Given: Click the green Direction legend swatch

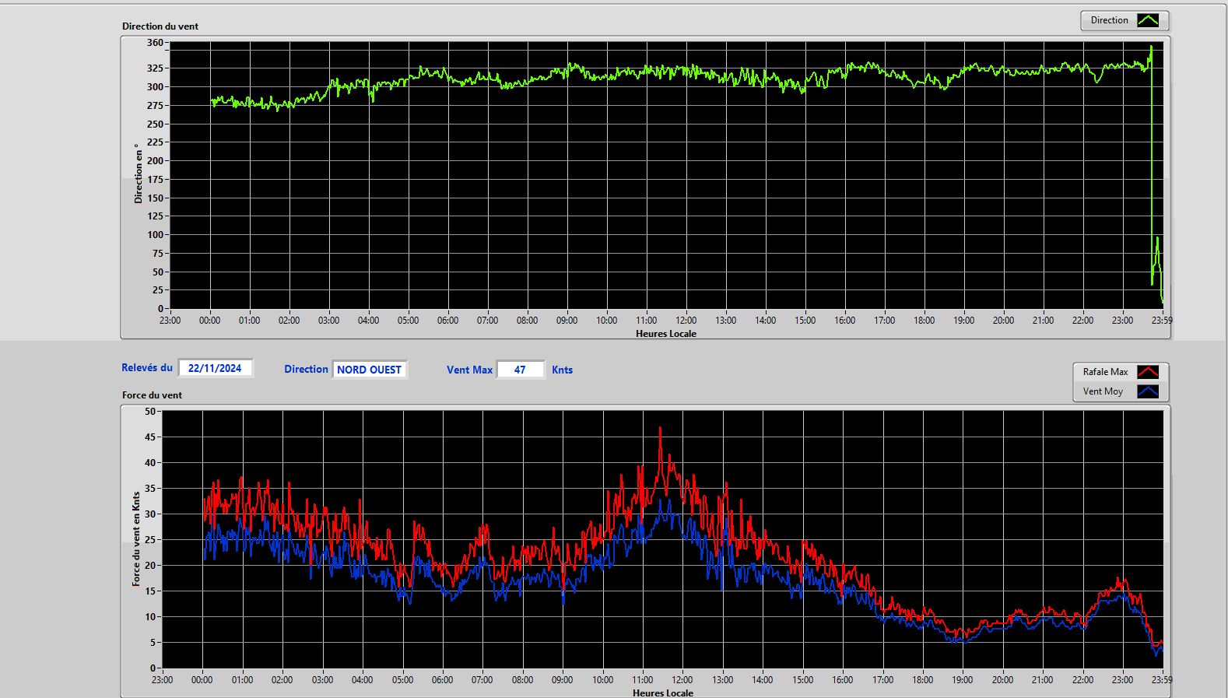Looking at the screenshot, I should pyautogui.click(x=1148, y=20).
